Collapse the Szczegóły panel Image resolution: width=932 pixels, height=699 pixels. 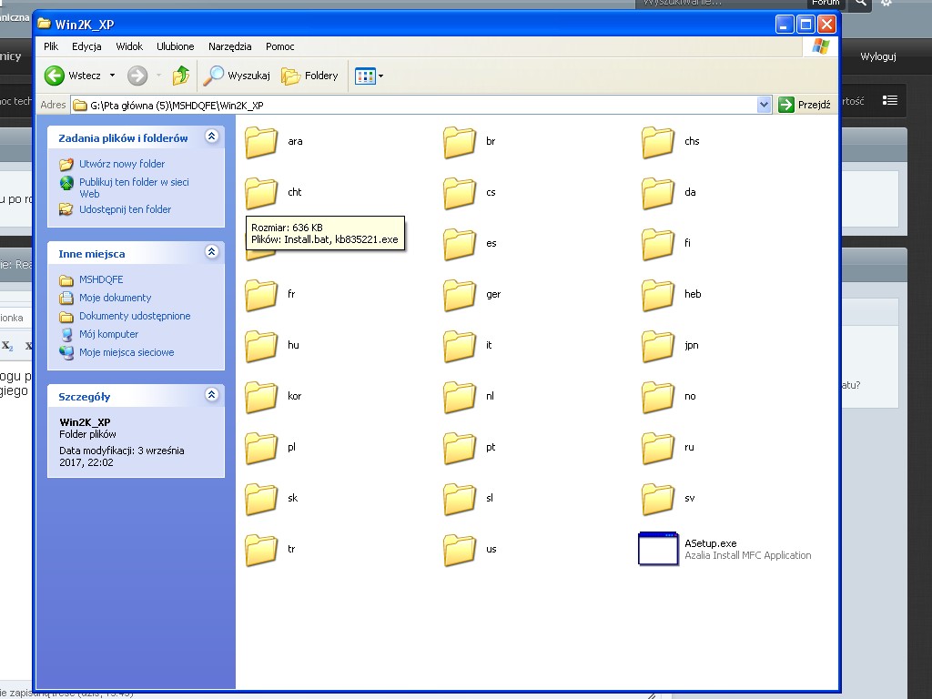211,395
